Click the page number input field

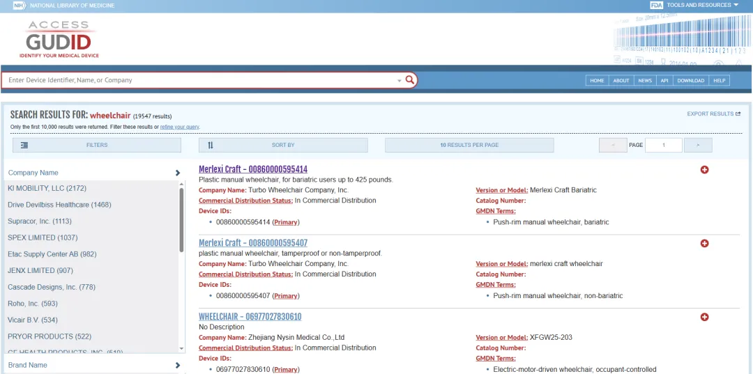663,145
